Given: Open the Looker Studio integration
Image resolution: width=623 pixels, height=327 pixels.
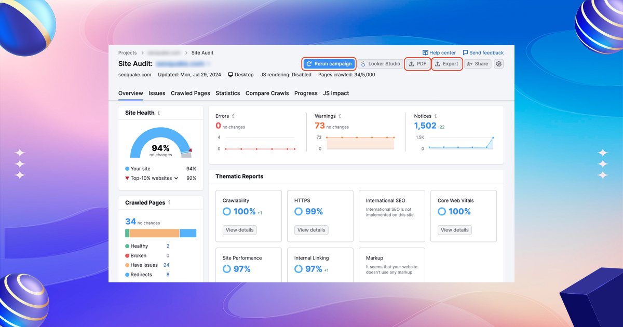Looking at the screenshot, I should click(380, 63).
